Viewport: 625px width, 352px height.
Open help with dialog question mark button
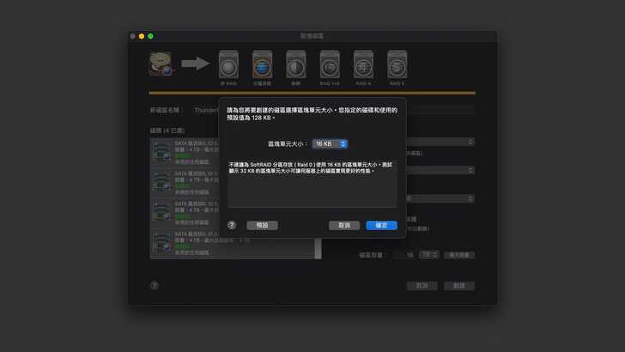232,225
